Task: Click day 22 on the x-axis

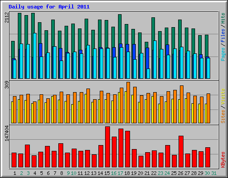Action: coord(154,173)
